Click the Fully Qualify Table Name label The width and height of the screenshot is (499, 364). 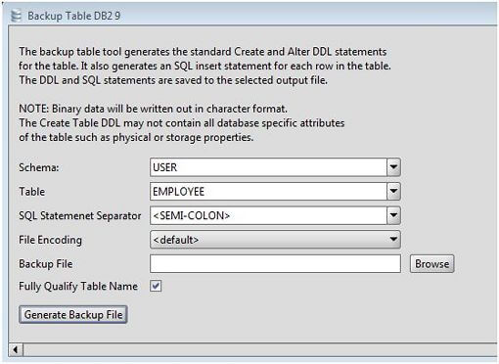click(x=78, y=286)
